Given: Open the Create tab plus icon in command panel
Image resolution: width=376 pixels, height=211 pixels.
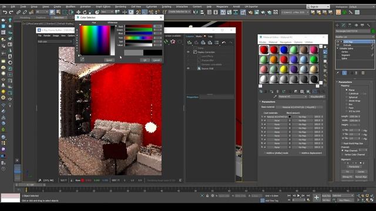Looking at the screenshot, I should (337, 25).
